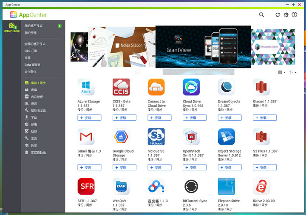
Task: Click the GiantView banner
Action: 203,47
